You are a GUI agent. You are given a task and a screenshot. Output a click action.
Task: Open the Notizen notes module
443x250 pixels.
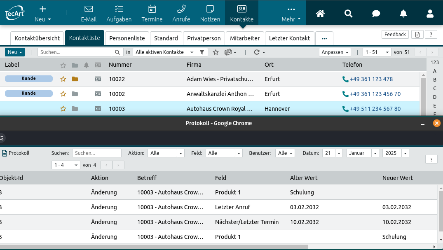pos(210,13)
